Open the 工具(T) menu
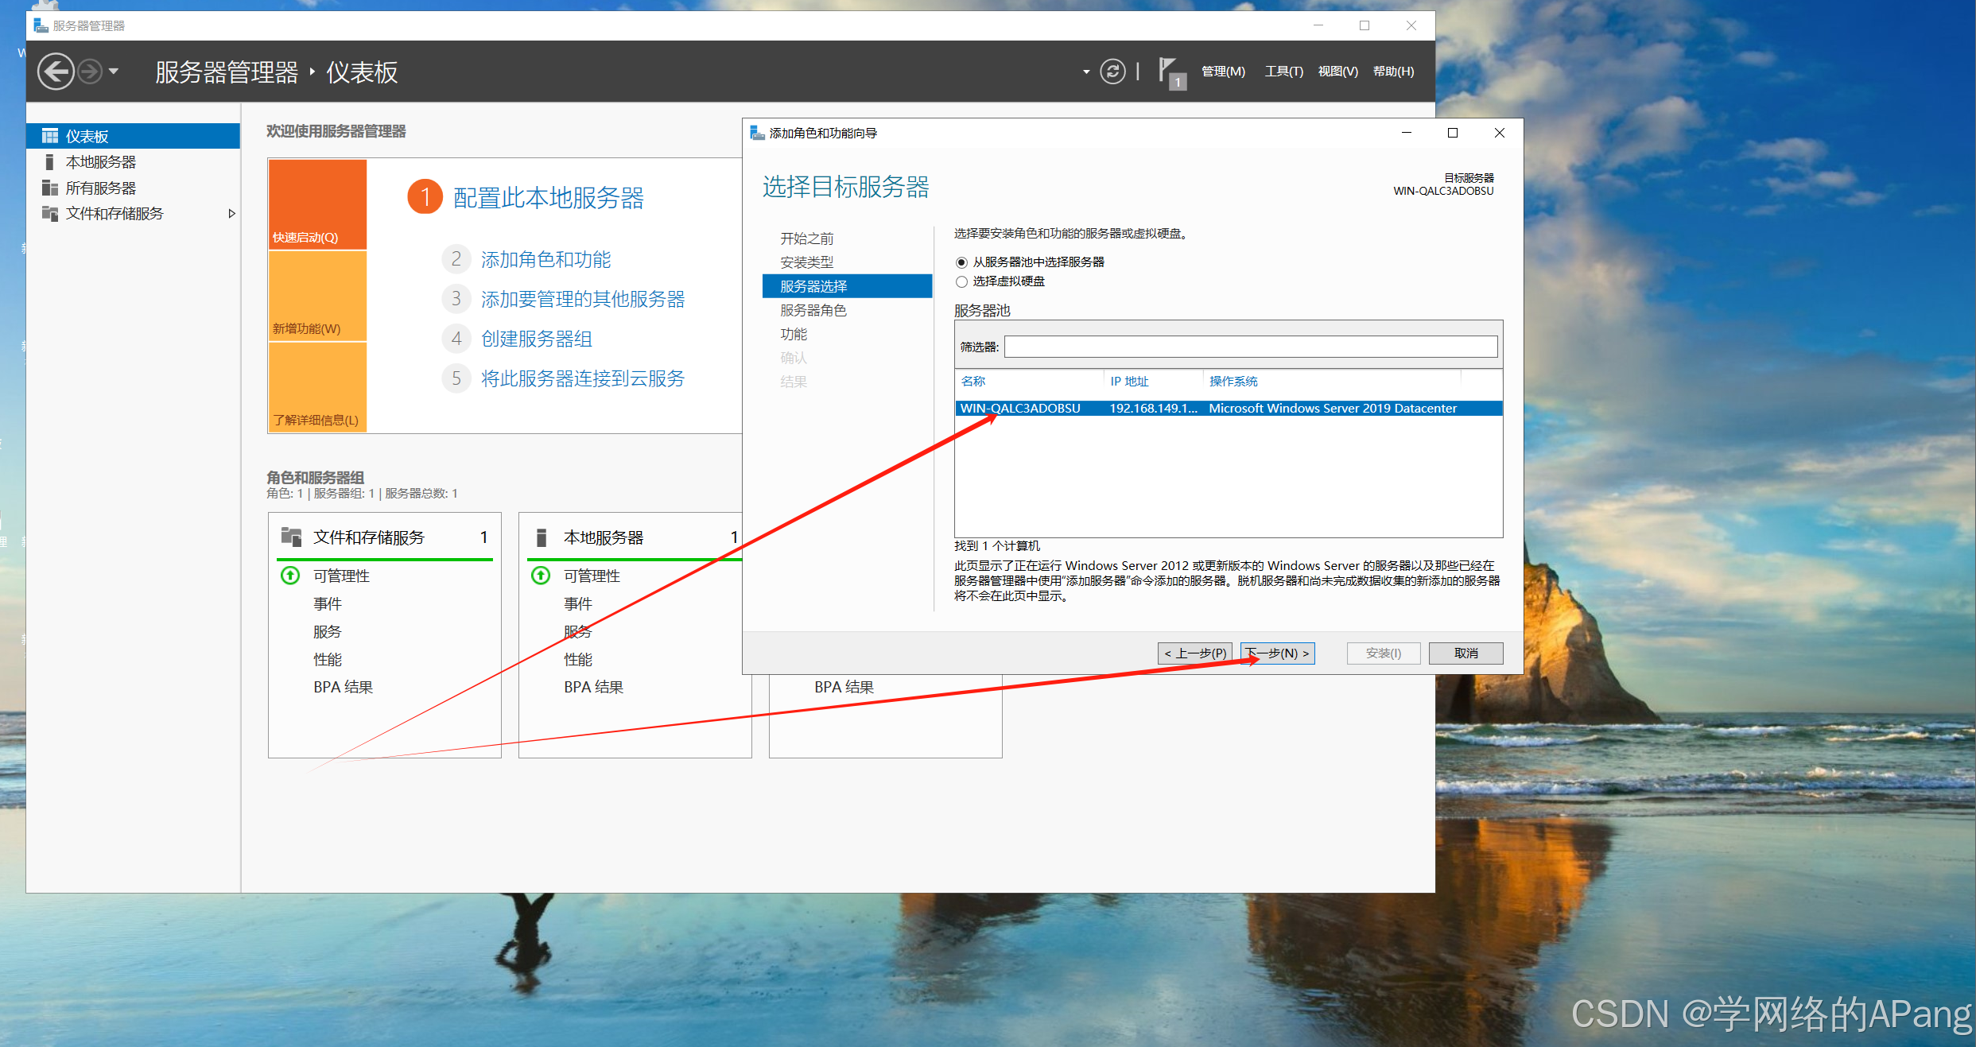 click(1283, 72)
